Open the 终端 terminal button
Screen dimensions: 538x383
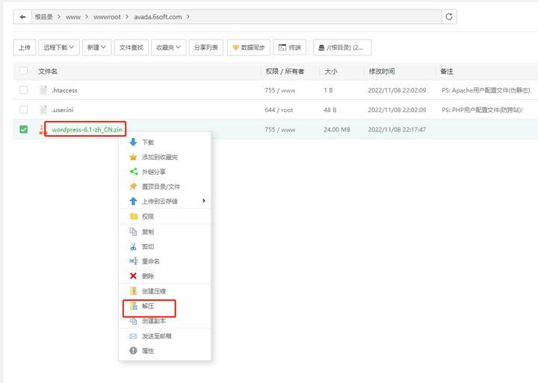click(x=289, y=47)
